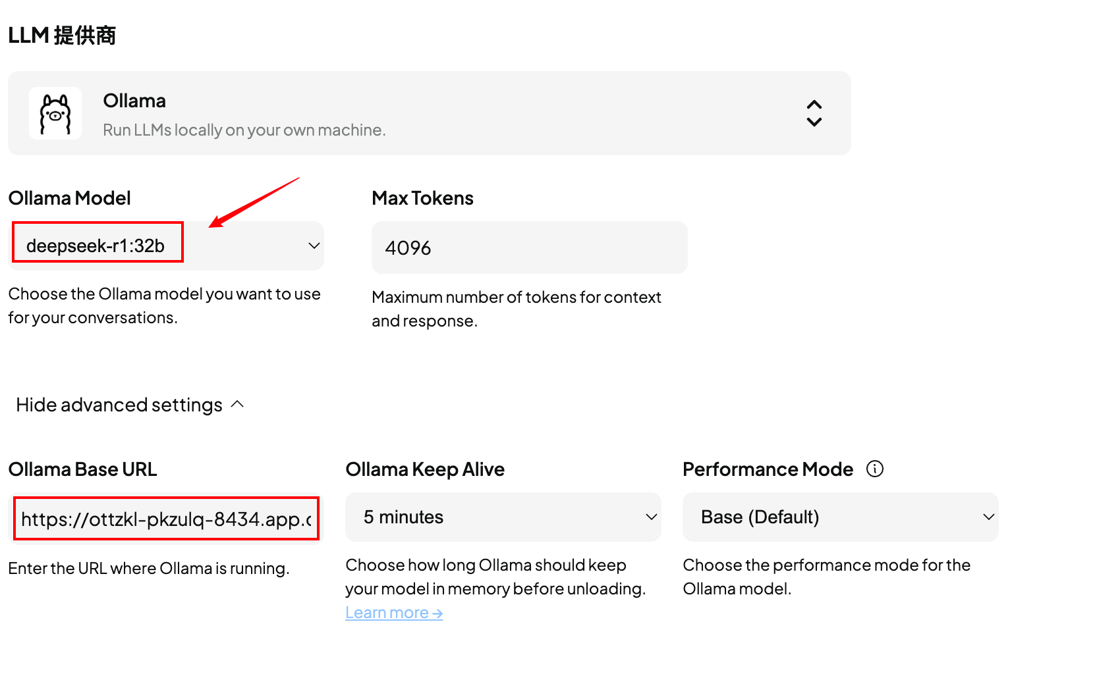Click the Performance Mode dropdown chevron

point(988,517)
